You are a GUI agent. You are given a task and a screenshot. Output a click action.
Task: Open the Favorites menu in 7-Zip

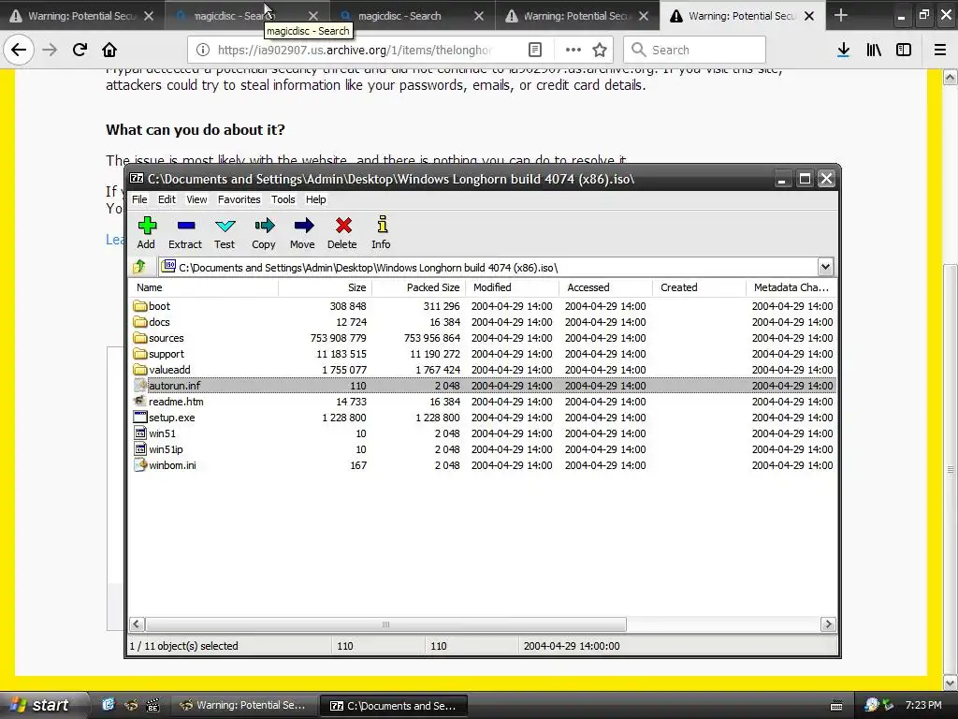239,199
